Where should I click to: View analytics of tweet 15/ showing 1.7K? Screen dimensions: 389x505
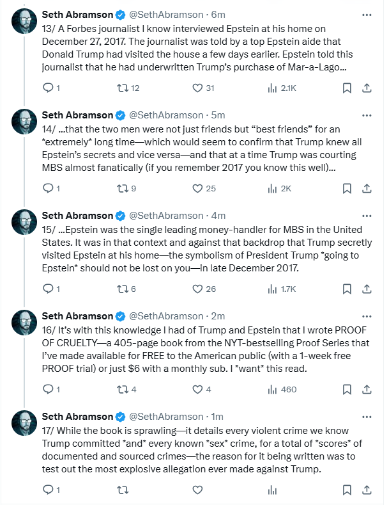pos(272,289)
